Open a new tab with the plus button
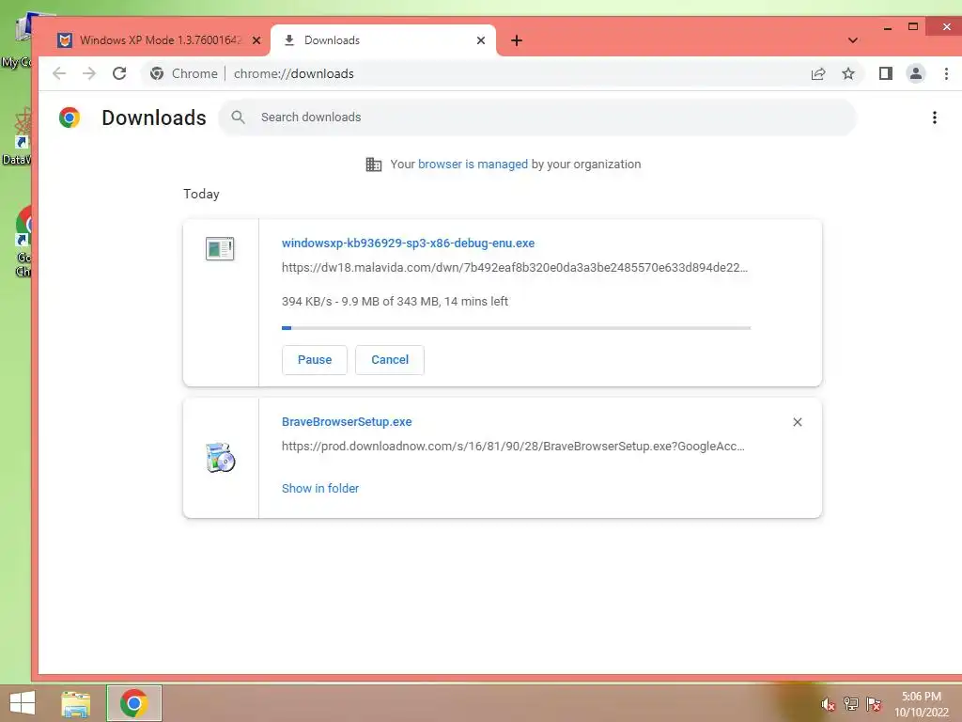This screenshot has width=962, height=722. coord(517,40)
